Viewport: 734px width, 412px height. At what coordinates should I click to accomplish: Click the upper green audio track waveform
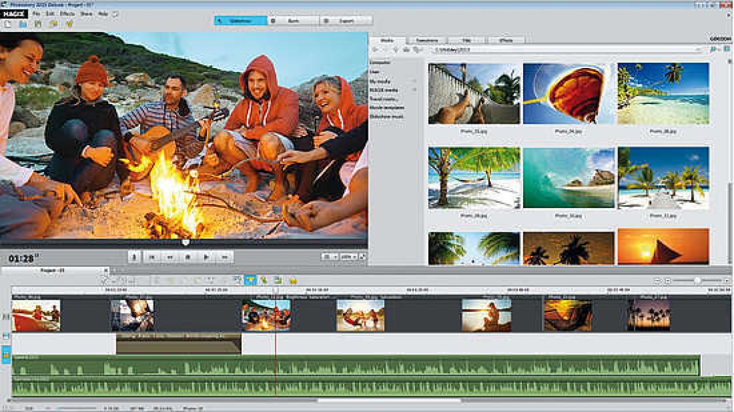coord(356,366)
